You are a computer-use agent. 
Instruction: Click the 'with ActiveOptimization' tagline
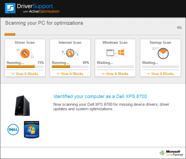click(41, 11)
